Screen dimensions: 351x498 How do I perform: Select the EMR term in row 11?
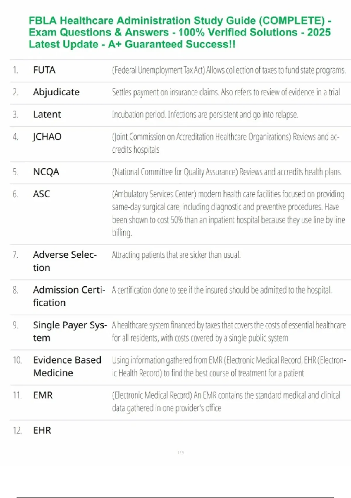click(x=43, y=395)
